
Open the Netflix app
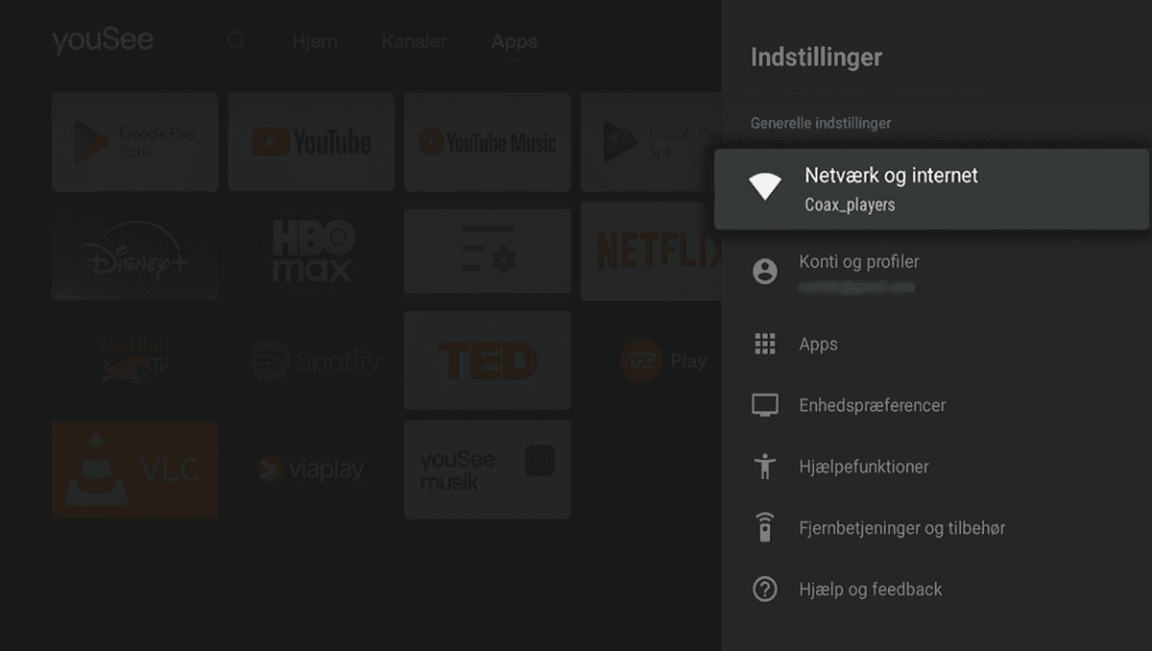pyautogui.click(x=662, y=252)
